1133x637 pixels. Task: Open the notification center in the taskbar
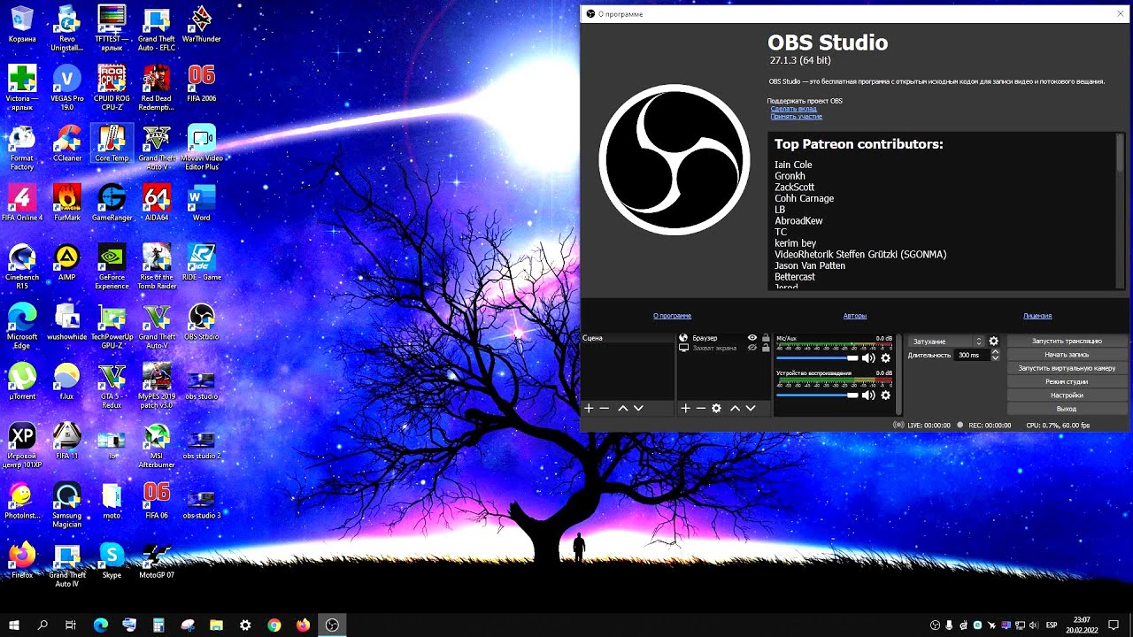[x=1114, y=625]
